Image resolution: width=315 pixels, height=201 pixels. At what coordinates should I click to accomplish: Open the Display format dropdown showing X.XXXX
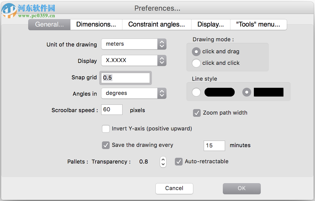[x=134, y=60]
